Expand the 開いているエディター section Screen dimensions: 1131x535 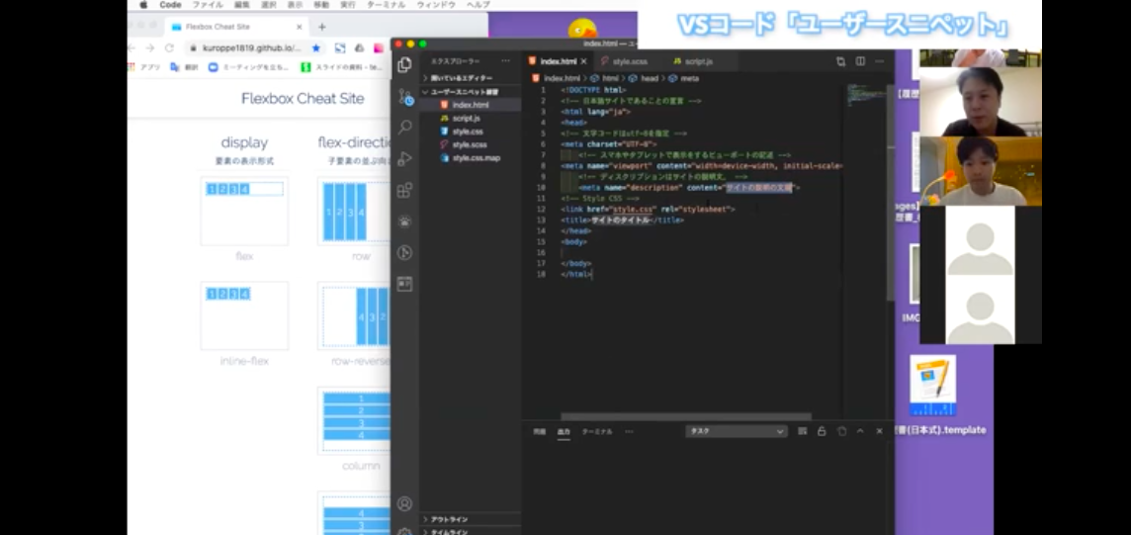(x=470, y=78)
